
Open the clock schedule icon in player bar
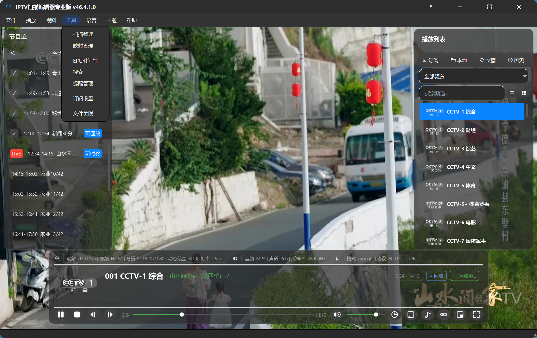[x=394, y=315]
